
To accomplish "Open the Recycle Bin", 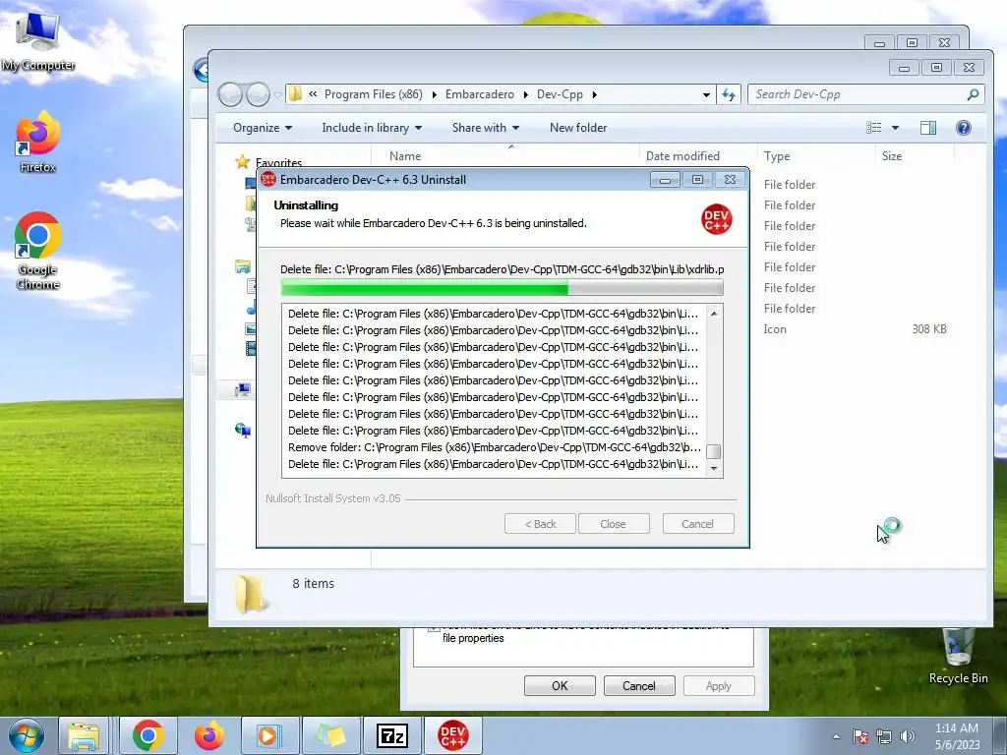I will (958, 656).
